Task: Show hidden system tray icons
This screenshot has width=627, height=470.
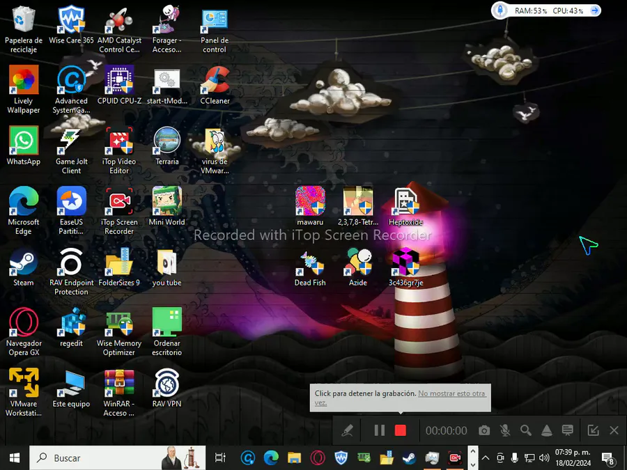Action: (486, 458)
